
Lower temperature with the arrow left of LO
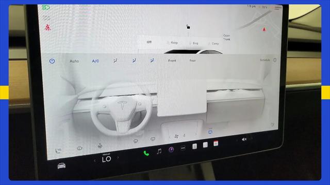95,161
